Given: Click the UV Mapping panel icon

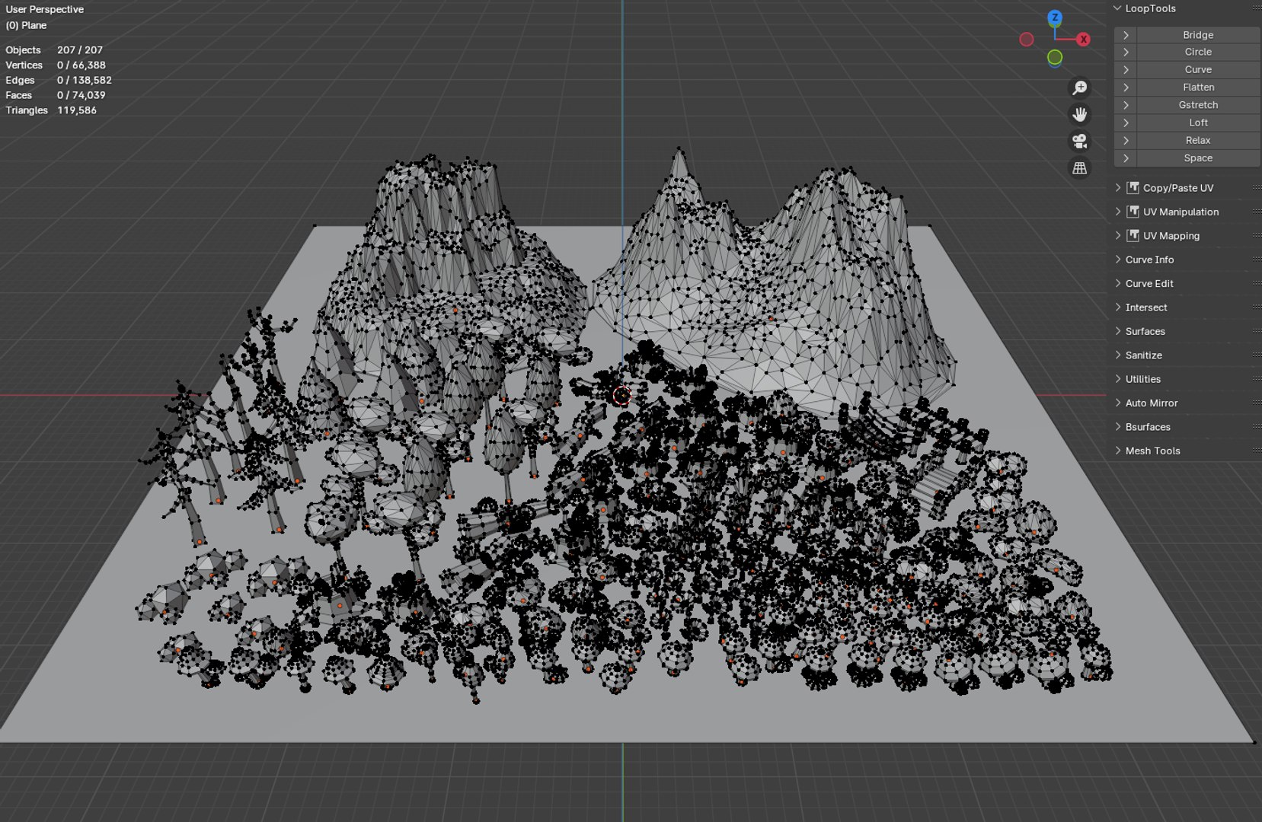Looking at the screenshot, I should pos(1133,236).
